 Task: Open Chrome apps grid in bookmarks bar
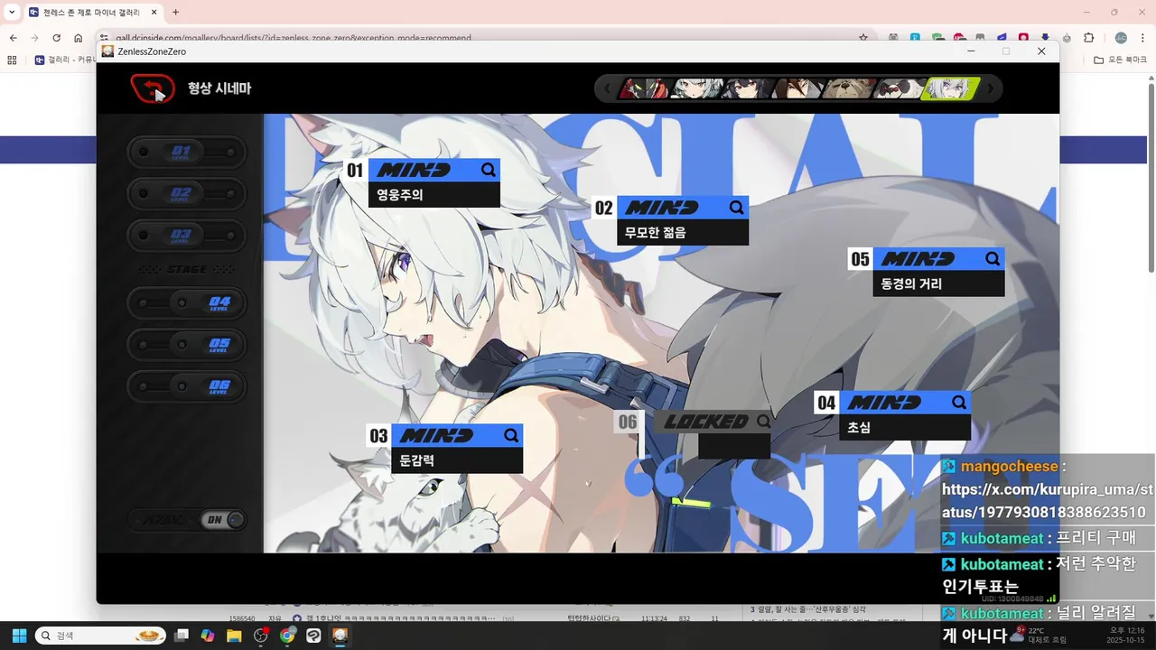pyautogui.click(x=12, y=60)
